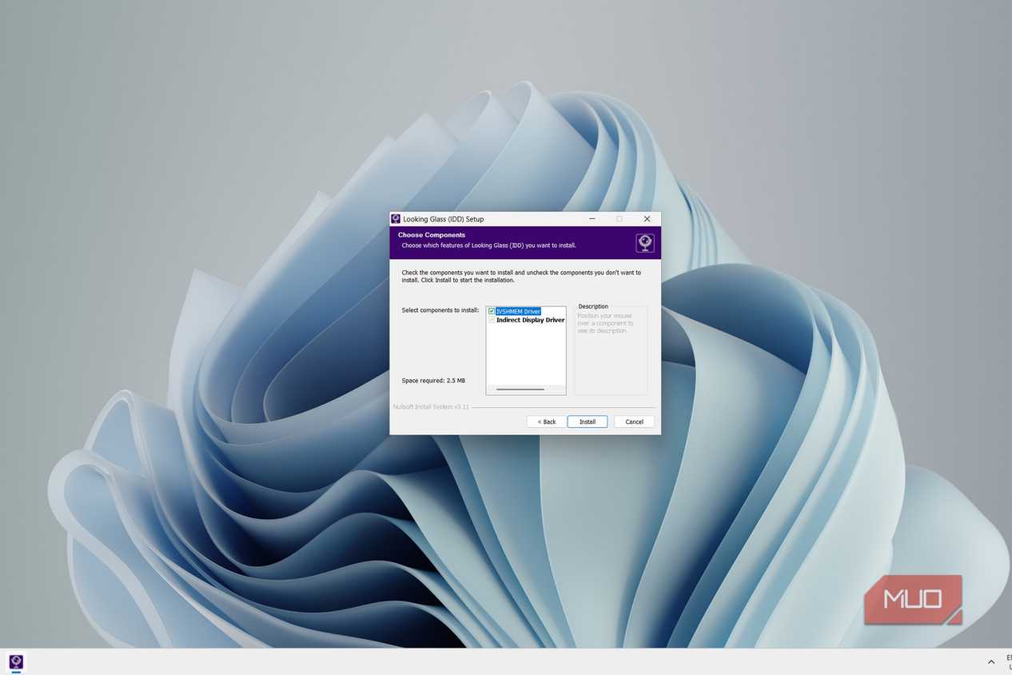
Task: Click the 'Select components to install:' label
Action: [x=440, y=310]
